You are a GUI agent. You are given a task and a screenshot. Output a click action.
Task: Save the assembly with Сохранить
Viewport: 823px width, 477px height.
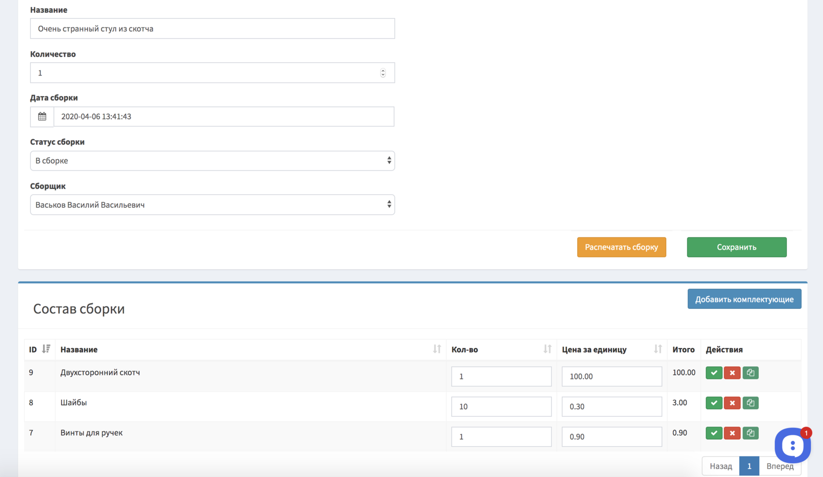(737, 247)
